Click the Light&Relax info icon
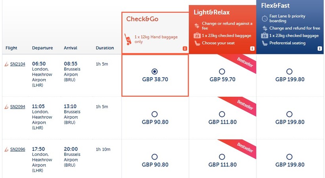325x178 pixels. (x=252, y=48)
